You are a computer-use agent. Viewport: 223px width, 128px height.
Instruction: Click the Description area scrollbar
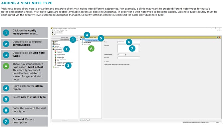[139, 48]
